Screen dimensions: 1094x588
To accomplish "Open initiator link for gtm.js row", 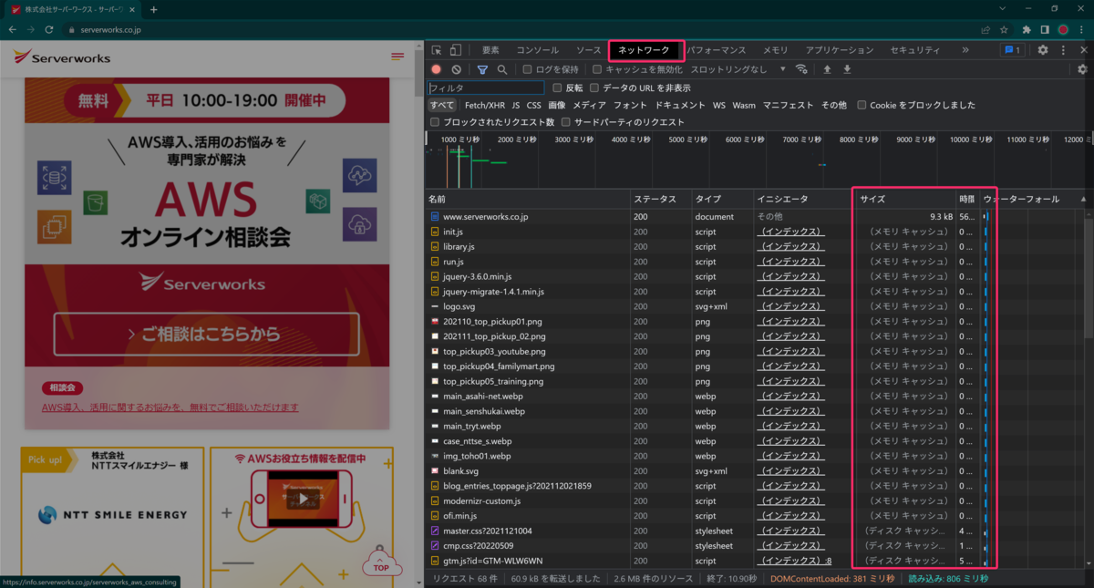I will [x=794, y=561].
